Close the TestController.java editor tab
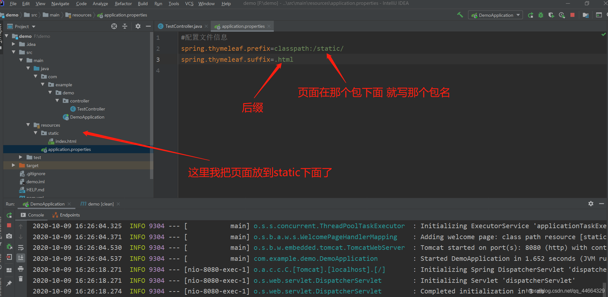Screen dimensions: 608x297 [206, 26]
